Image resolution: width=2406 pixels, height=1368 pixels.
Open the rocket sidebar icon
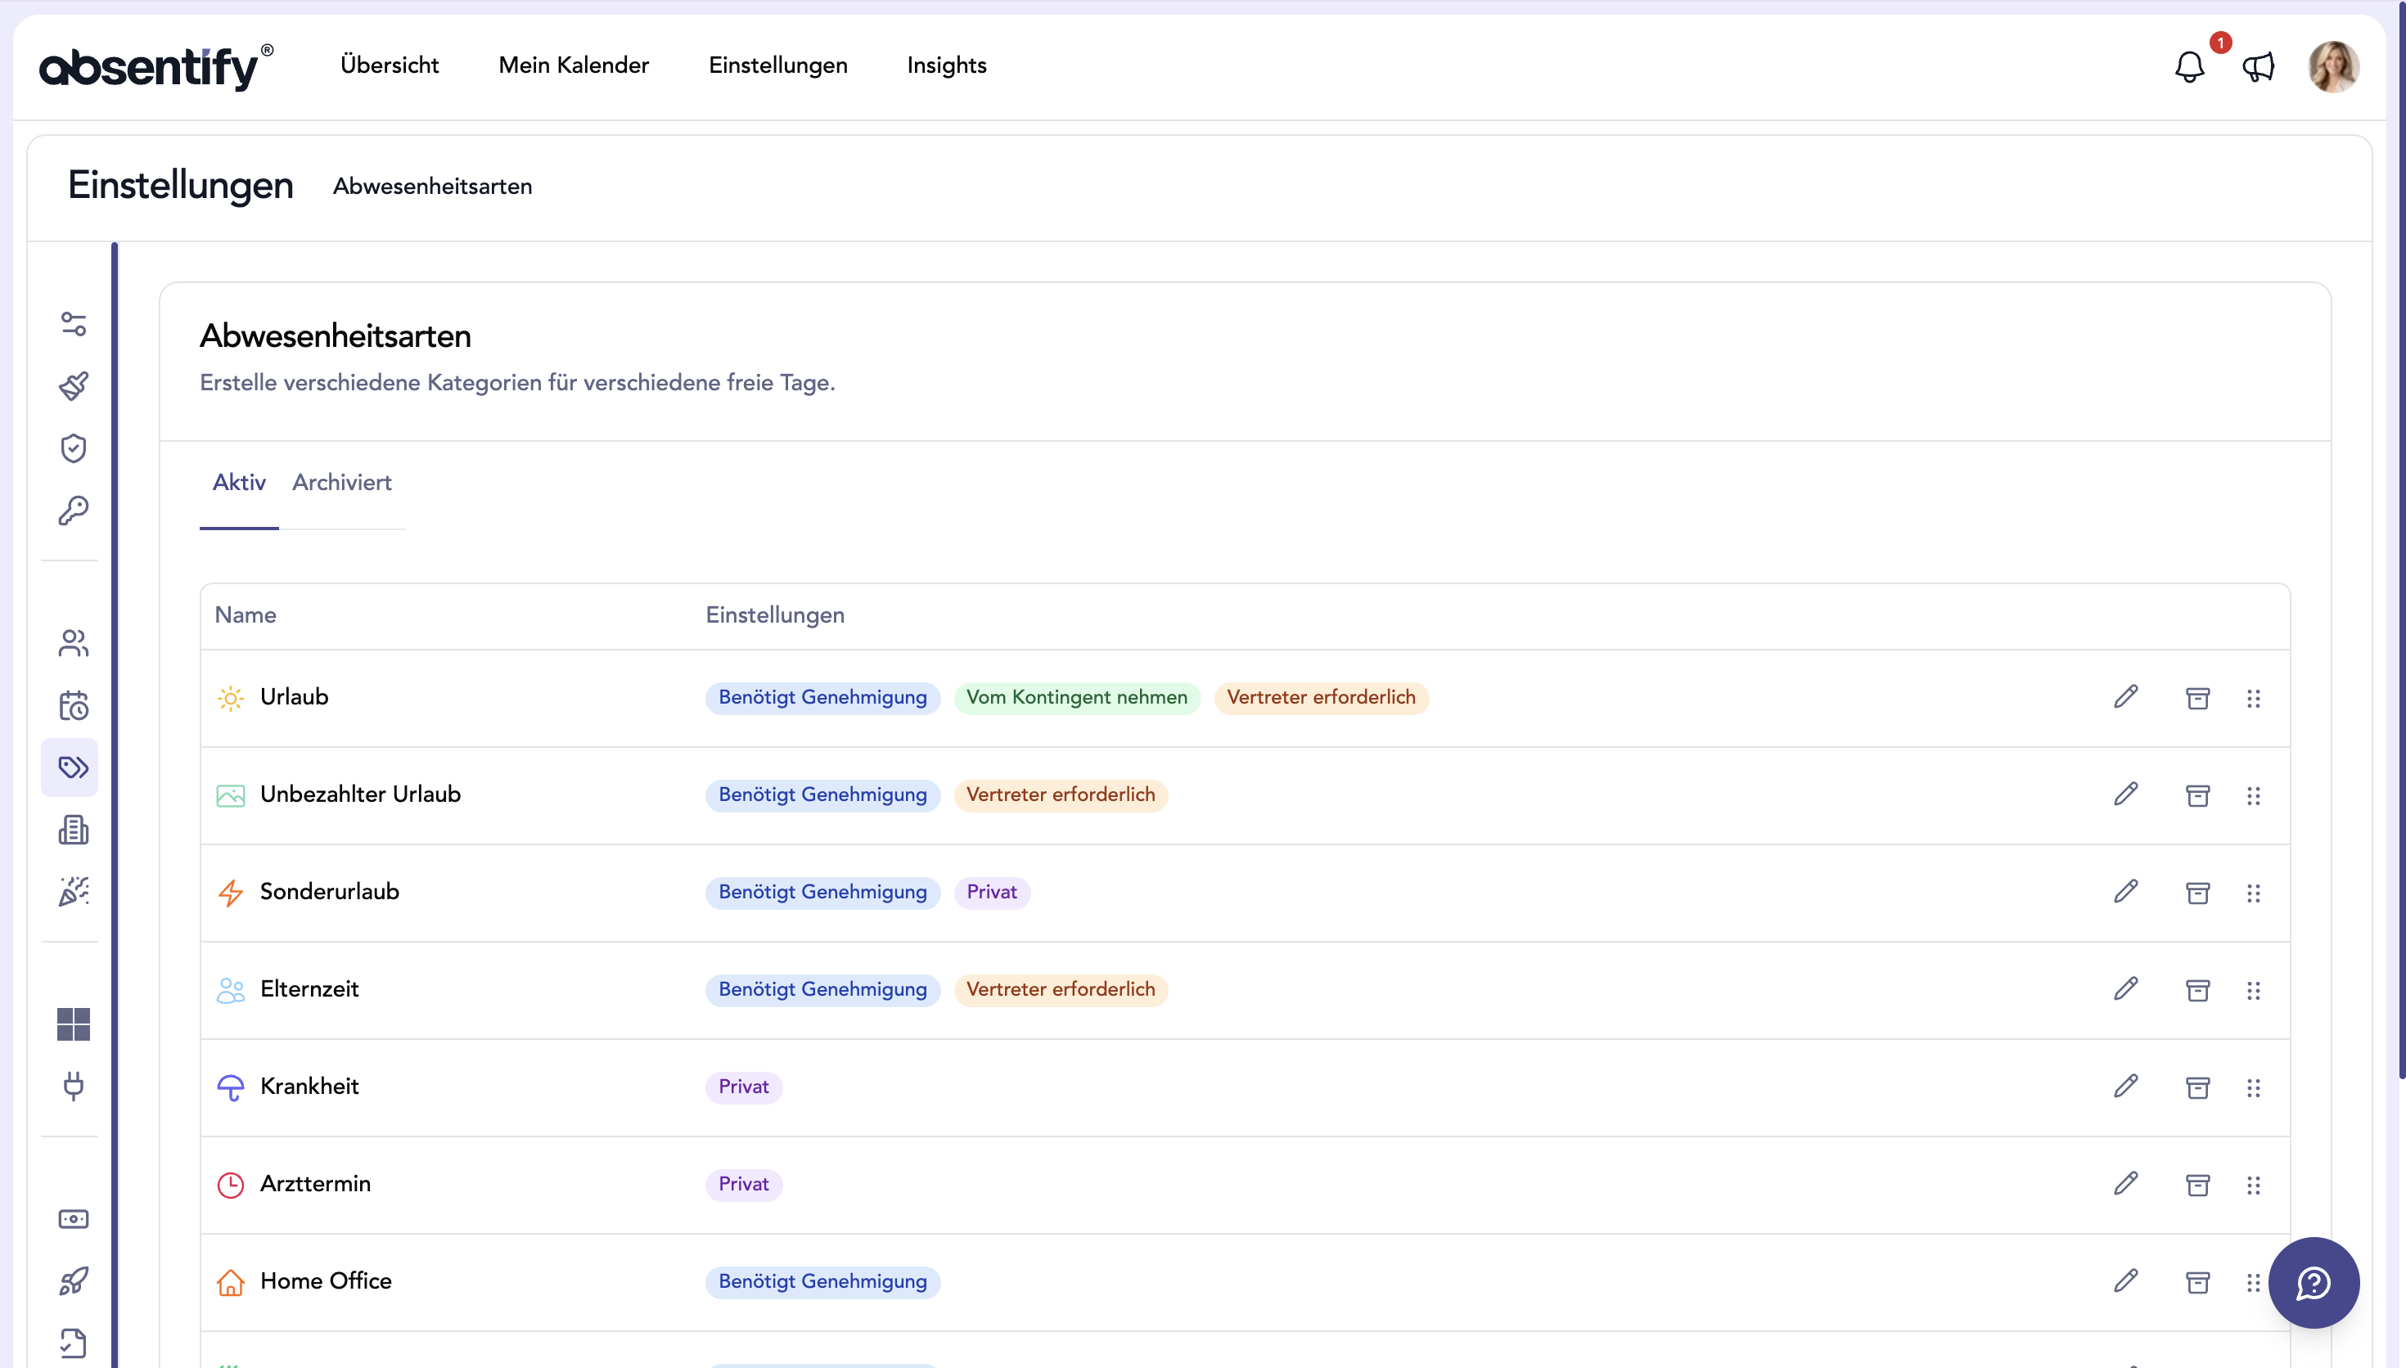coord(74,1280)
